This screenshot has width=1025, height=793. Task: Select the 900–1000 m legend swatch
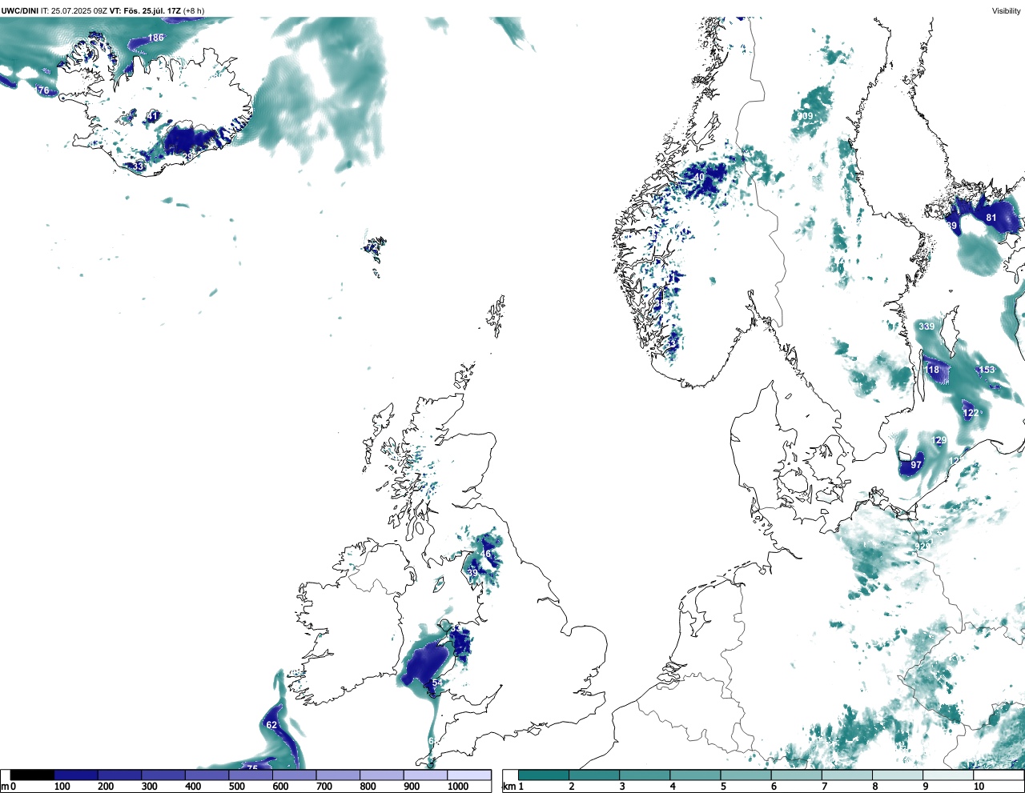(x=425, y=775)
